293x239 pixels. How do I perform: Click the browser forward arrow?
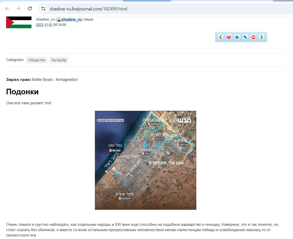point(18,9)
